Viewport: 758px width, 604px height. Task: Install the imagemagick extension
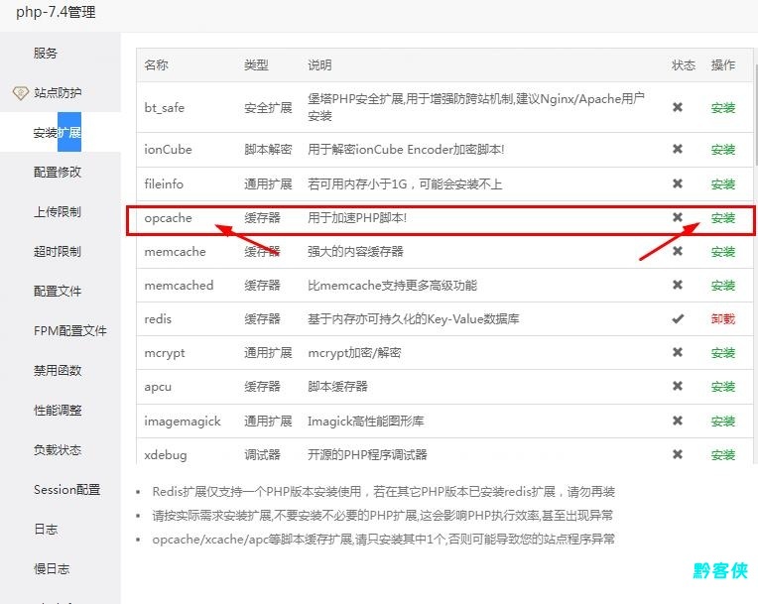point(722,421)
